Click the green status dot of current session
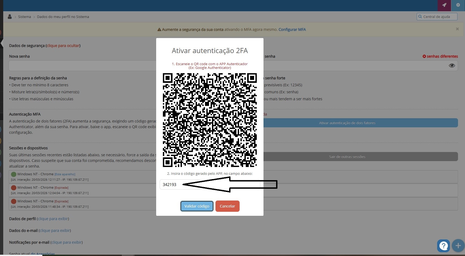465x256 pixels. tap(14, 175)
